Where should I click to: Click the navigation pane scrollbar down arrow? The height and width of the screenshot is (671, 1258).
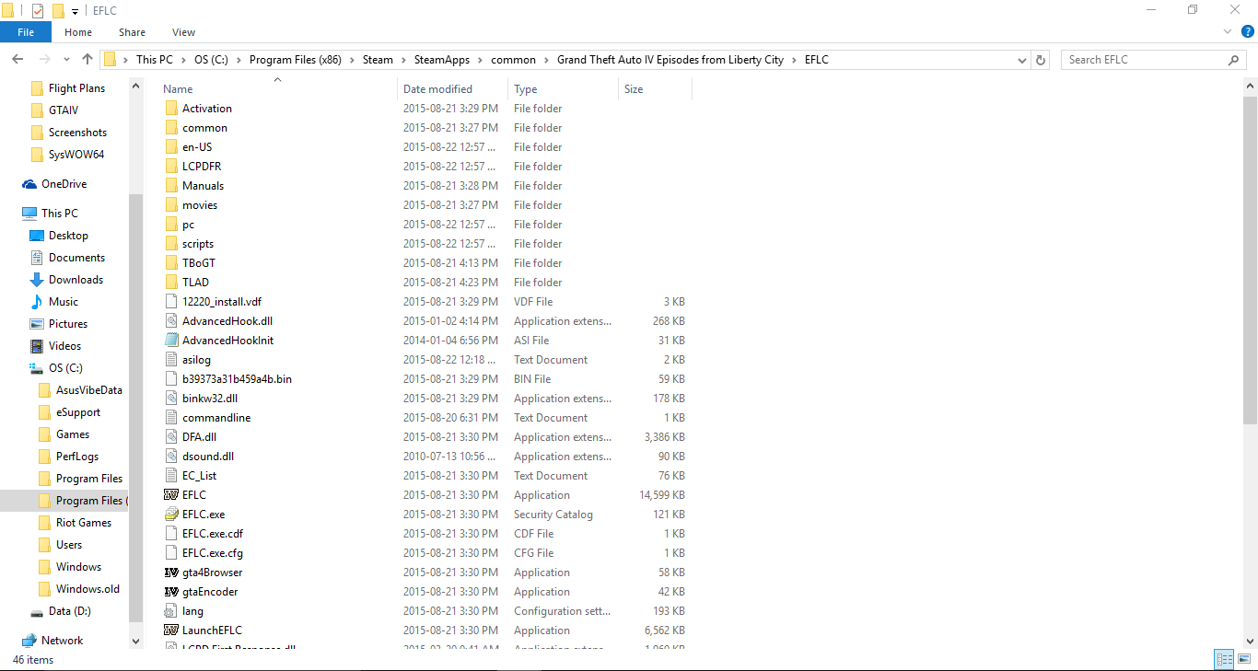pyautogui.click(x=136, y=641)
